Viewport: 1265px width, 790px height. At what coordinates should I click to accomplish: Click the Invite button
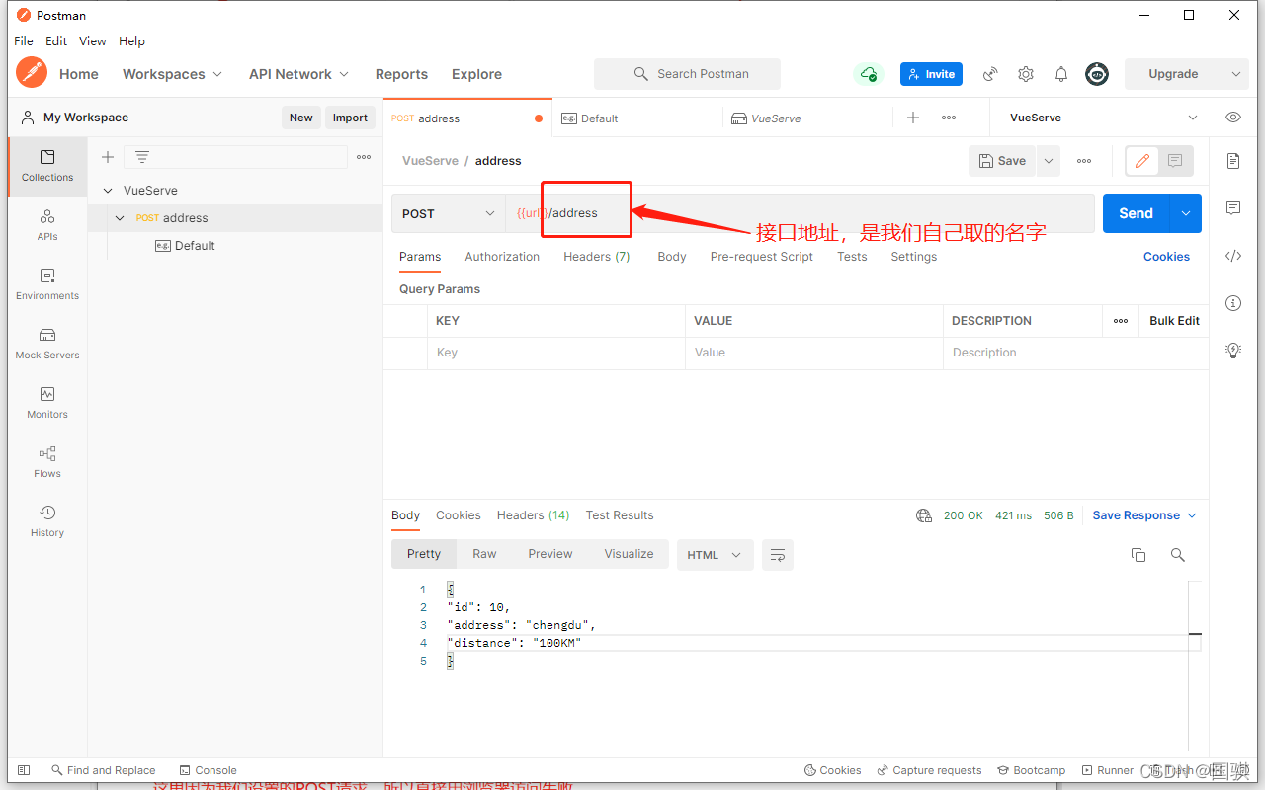(x=931, y=74)
